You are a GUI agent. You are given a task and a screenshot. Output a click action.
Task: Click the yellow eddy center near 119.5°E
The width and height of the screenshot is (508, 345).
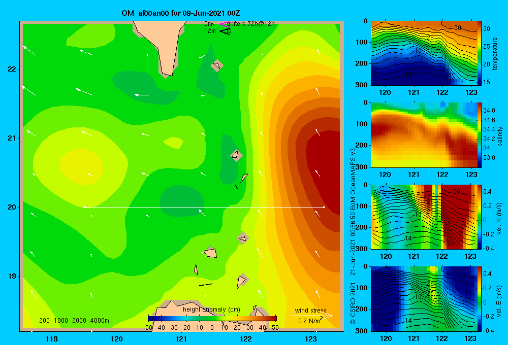pyautogui.click(x=81, y=167)
